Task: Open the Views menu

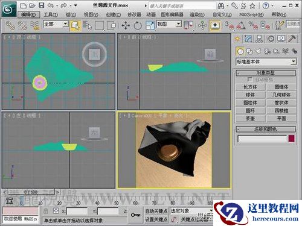Action: 91,14
